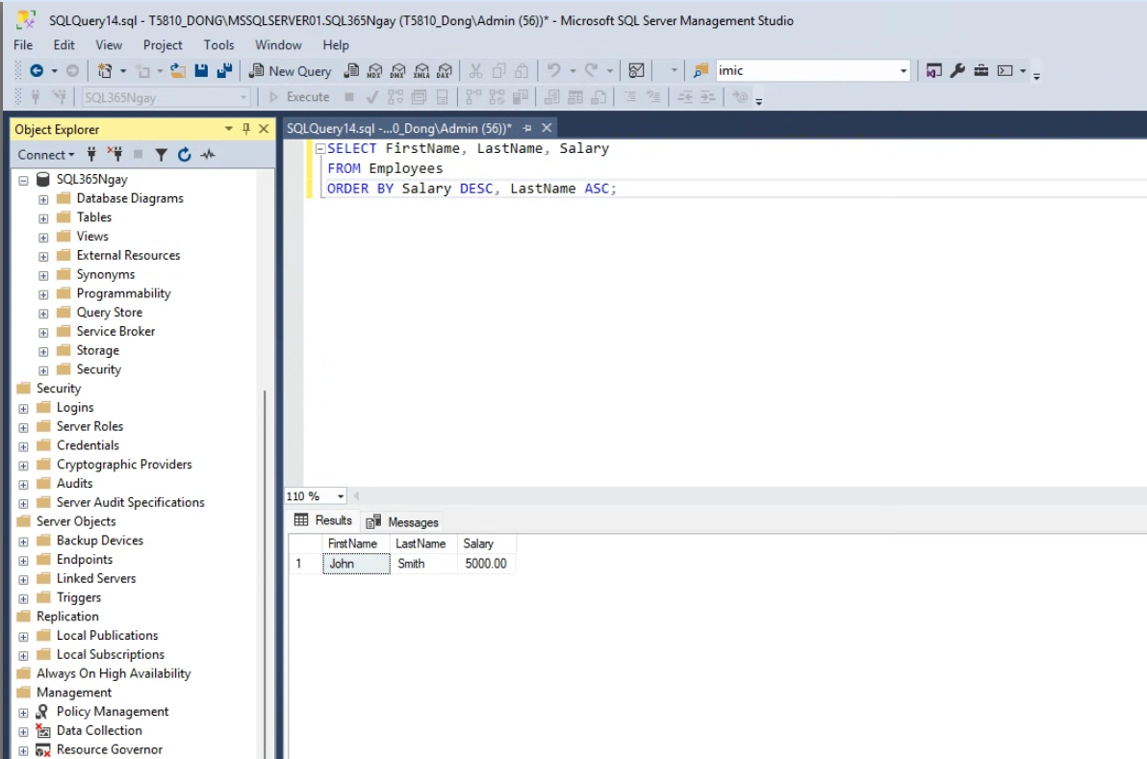The image size is (1147, 759).
Task: Expand the Programmability folder
Action: (x=43, y=294)
